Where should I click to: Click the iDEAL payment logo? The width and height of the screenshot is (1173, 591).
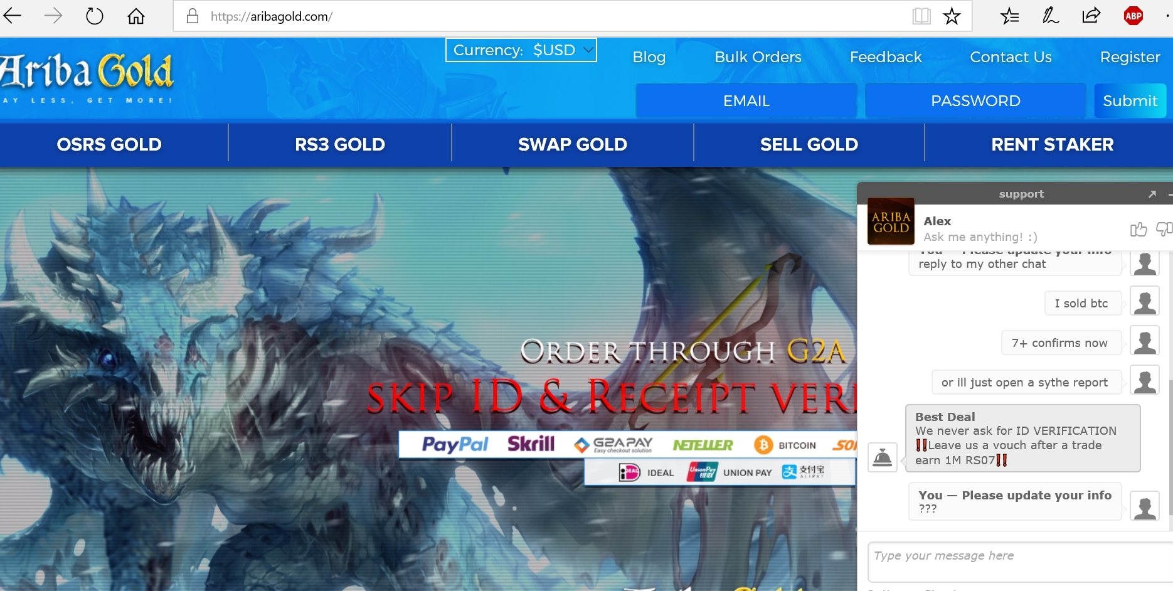[646, 472]
